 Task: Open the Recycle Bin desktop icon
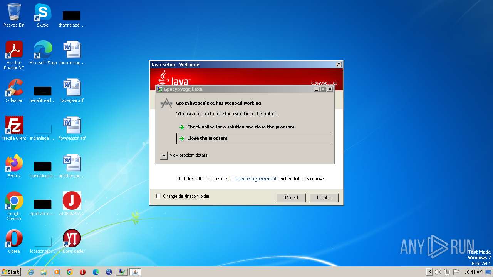(x=14, y=15)
